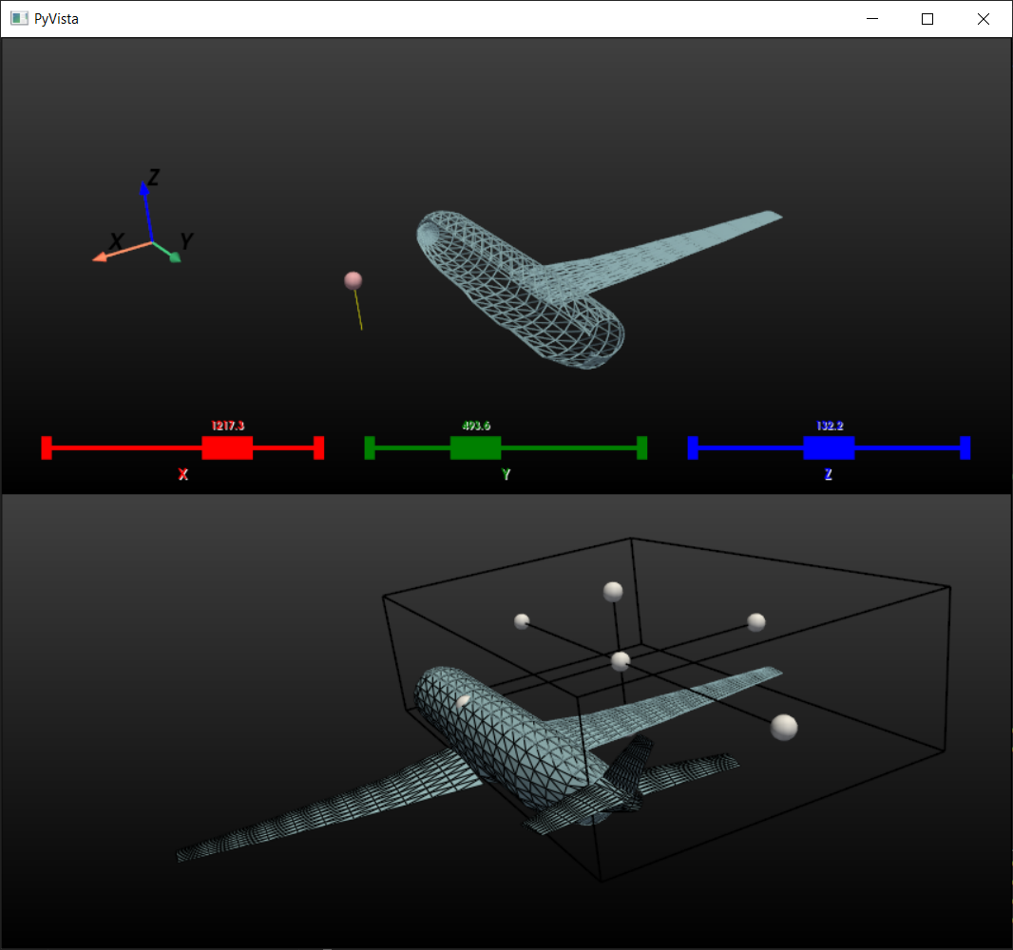
Task: Click the yellow line below the pink sphere
Action: (x=358, y=311)
